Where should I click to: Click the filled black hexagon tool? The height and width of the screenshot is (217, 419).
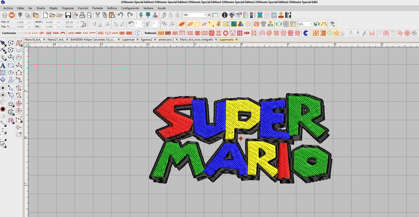tap(3, 109)
